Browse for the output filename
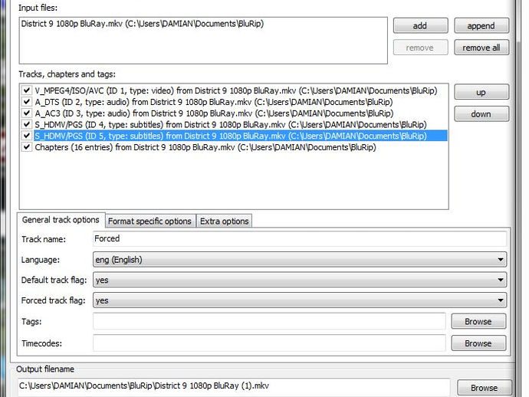Viewport: 529px width, 397px height. 485,388
